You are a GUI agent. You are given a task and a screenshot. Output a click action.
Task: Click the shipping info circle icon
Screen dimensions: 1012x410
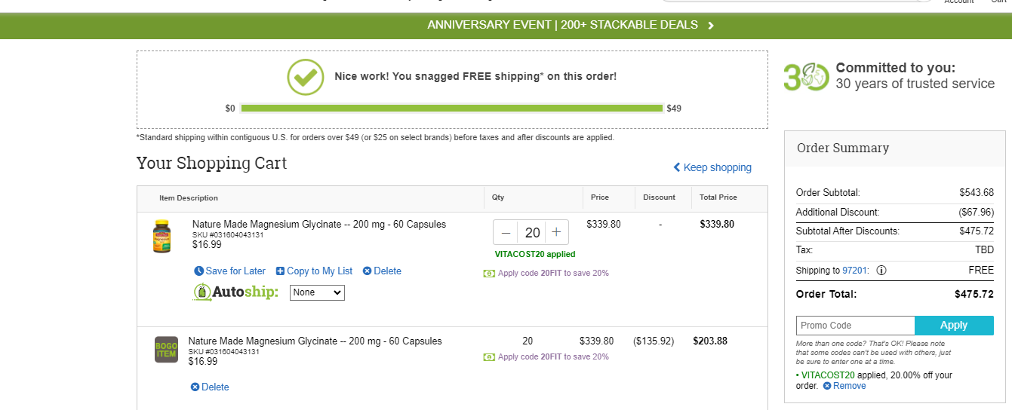point(881,271)
